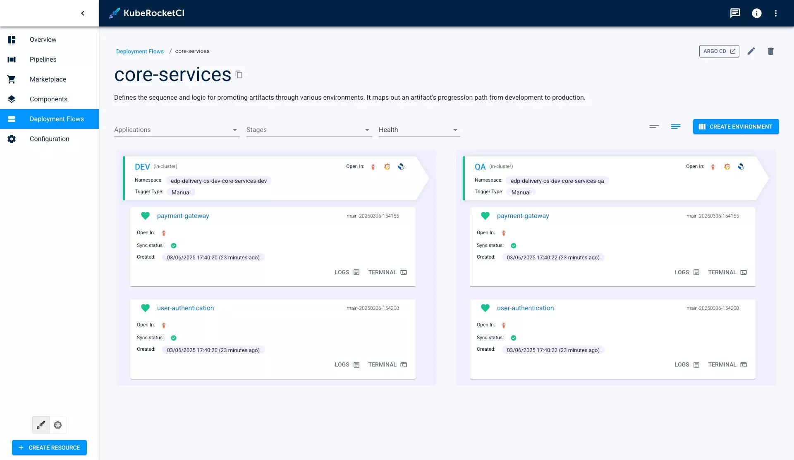This screenshot has width=794, height=460.
Task: Click the Grafana icon in DEV Open In
Action: tap(386, 166)
